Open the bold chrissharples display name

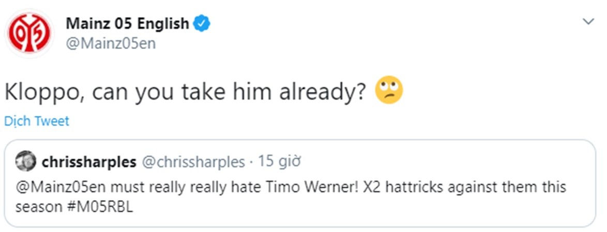[x=88, y=162]
